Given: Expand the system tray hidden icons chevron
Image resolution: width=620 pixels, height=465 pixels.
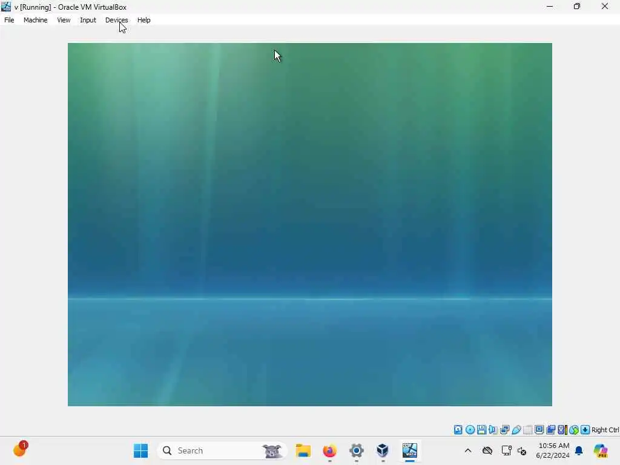Looking at the screenshot, I should (468, 450).
